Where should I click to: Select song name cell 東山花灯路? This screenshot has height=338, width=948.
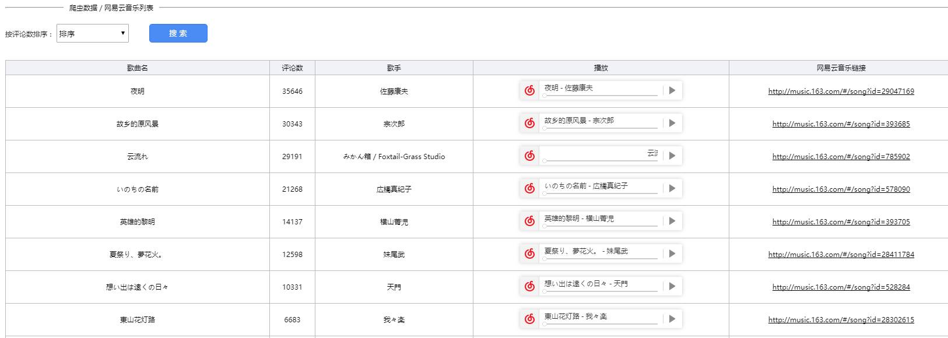138,320
